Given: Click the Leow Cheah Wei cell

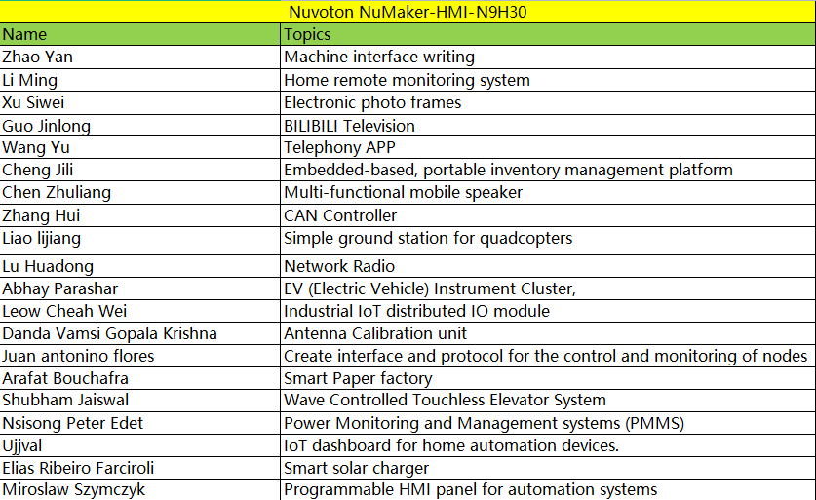Looking at the screenshot, I should (140, 311).
